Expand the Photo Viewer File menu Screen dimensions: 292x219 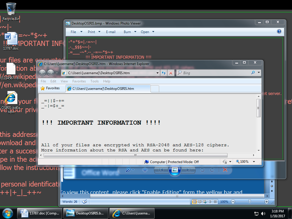[x=76, y=32]
